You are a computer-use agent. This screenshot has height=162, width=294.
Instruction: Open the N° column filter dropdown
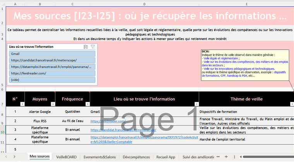[22, 104]
